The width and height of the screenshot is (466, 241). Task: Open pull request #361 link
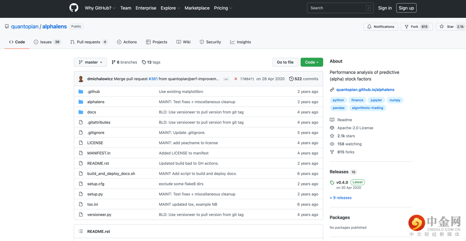click(x=153, y=79)
